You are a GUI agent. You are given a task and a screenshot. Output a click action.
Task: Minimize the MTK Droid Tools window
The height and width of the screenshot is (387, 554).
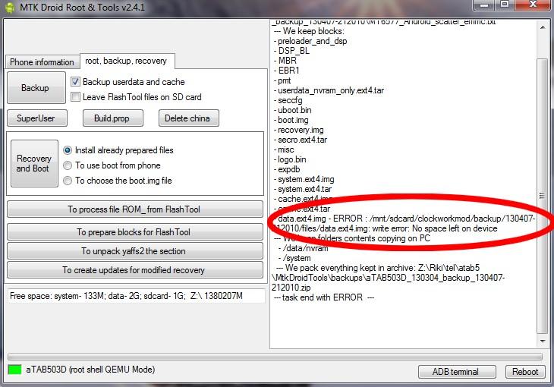(484, 5)
